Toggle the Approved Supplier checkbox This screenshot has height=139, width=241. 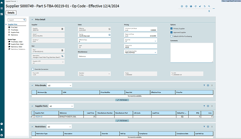[x=171, y=32]
